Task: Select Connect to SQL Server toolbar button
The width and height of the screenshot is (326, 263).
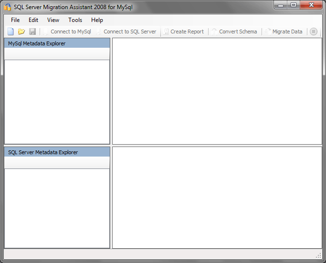Action: coord(126,32)
